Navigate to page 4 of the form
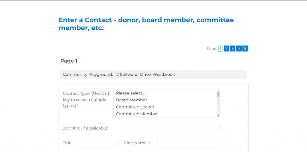The image size is (307, 152). pos(239,49)
